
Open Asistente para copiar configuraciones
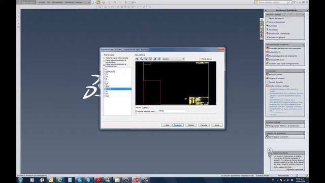(284, 64)
